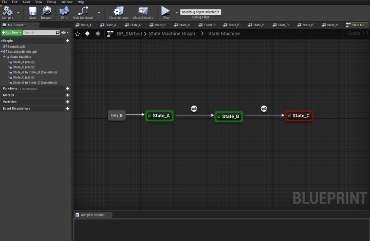
Task: Select State_A to State_B transition item
Action: (34, 72)
